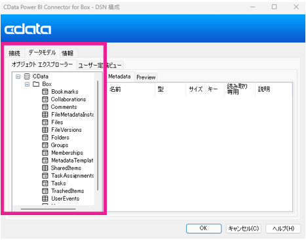Click the SharedItems view icon
Image resolution: width=306 pixels, height=240 pixels.
tap(45, 168)
